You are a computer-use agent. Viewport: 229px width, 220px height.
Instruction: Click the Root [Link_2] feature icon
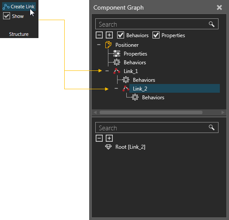(108, 147)
